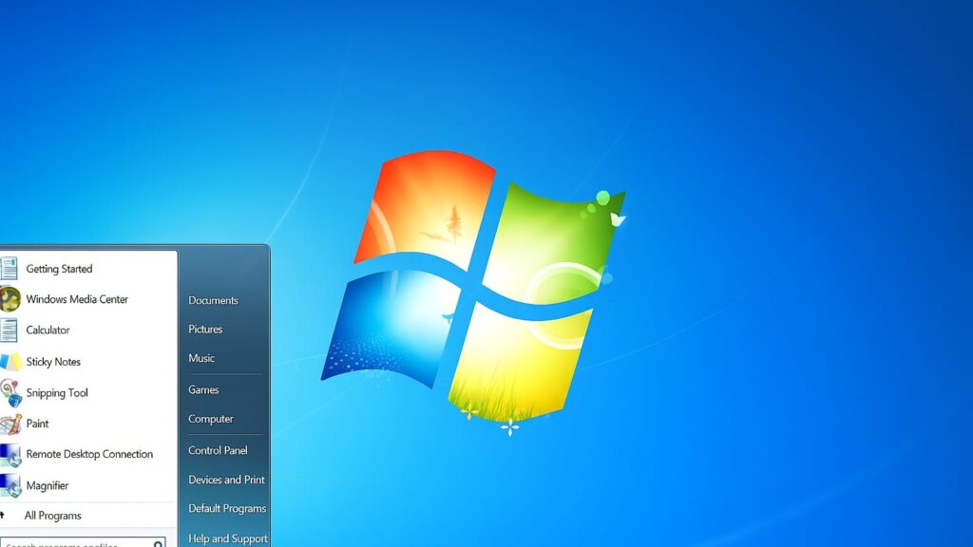Image resolution: width=973 pixels, height=547 pixels.
Task: Open the Pictures library
Action: (205, 330)
